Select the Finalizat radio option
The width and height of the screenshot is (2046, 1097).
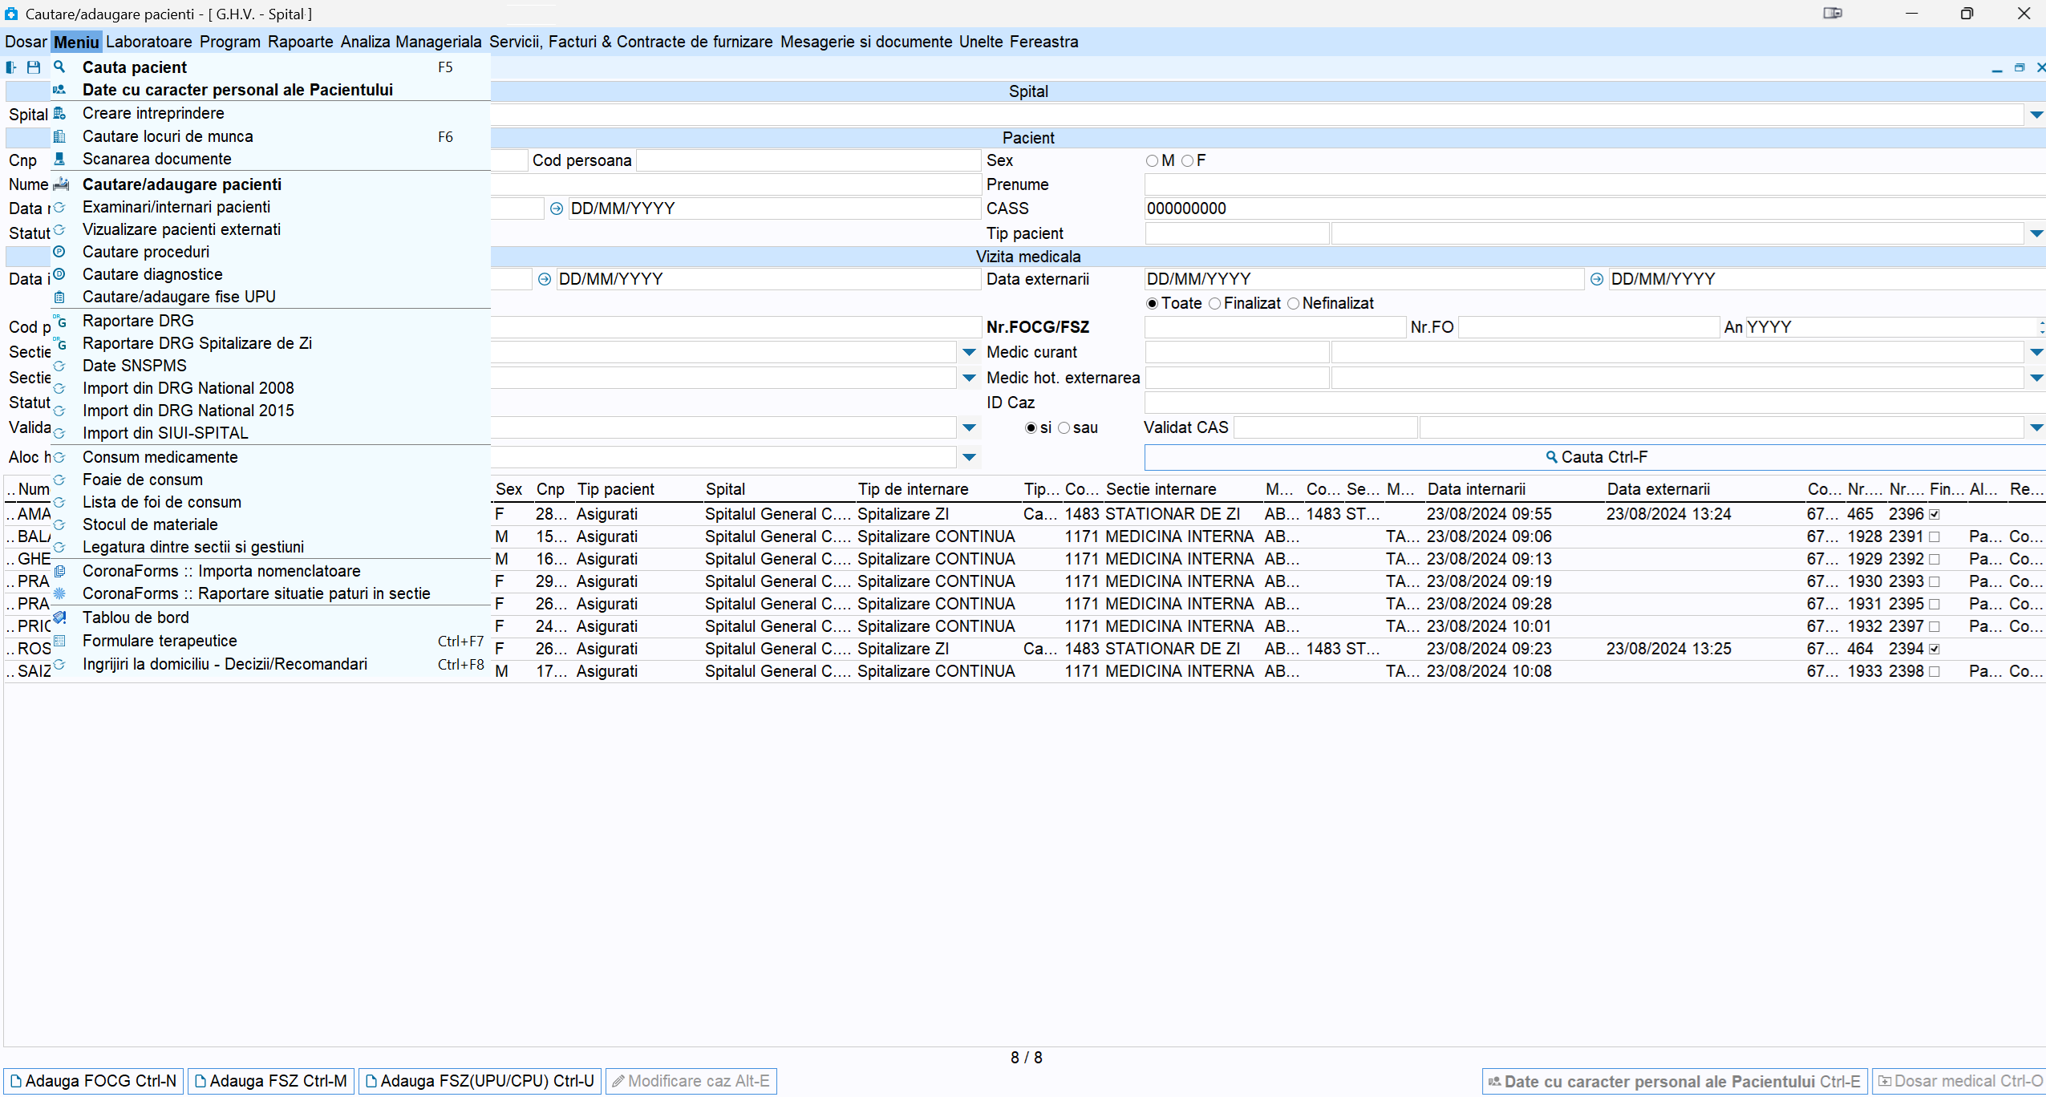[x=1215, y=303]
